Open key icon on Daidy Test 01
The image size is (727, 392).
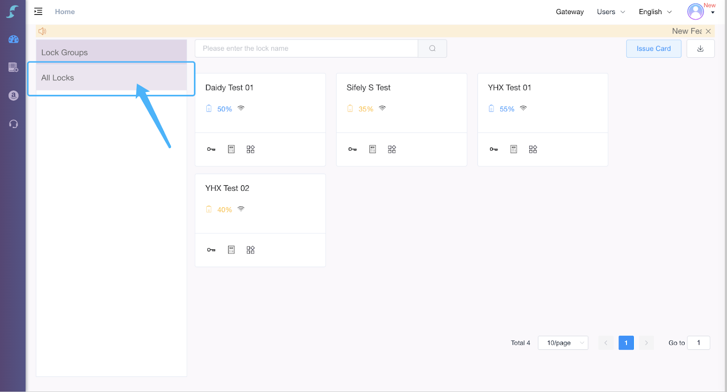coord(211,149)
